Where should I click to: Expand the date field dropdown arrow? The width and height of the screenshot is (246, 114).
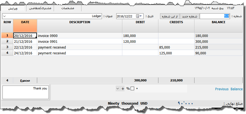[141, 16]
